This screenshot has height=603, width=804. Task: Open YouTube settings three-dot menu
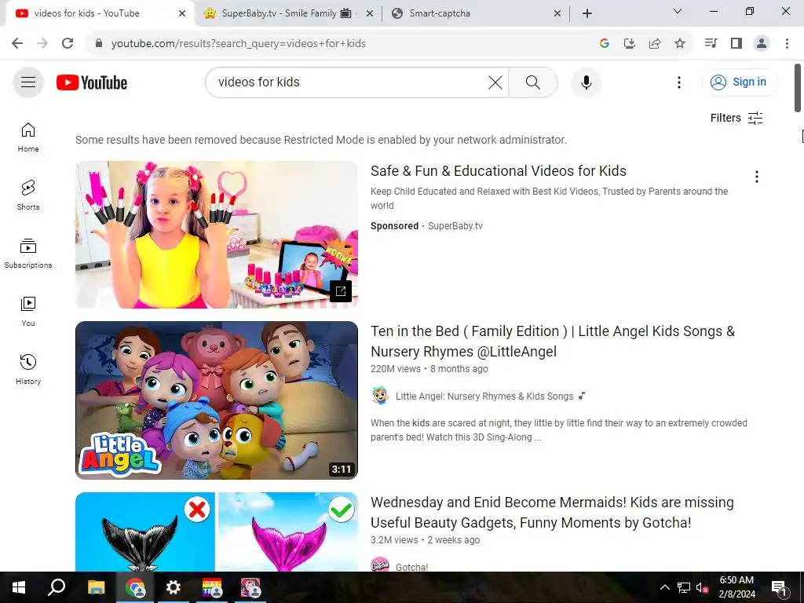coord(679,82)
